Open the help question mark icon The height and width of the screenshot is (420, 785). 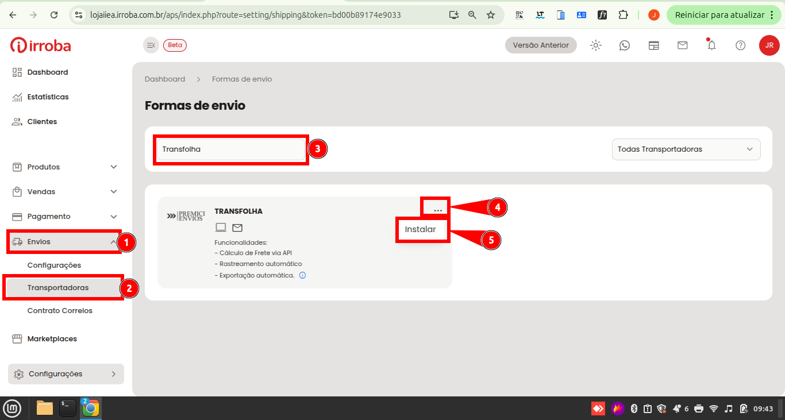point(741,45)
